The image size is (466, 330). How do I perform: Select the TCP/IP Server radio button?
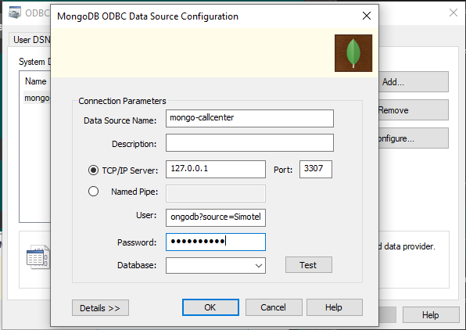point(93,170)
